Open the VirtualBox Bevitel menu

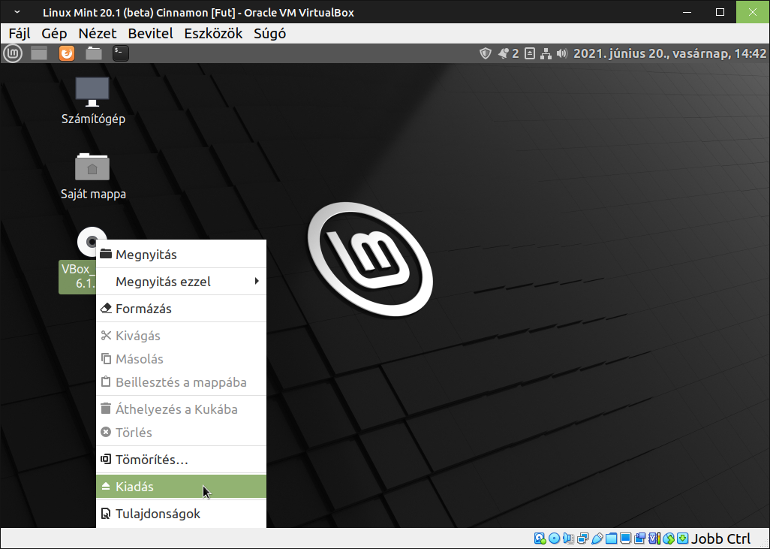pos(150,34)
